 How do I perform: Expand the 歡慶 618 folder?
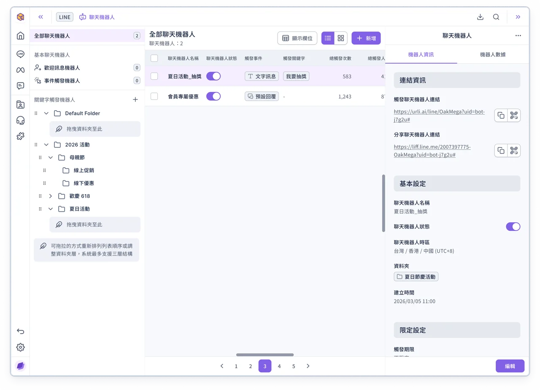tap(51, 196)
